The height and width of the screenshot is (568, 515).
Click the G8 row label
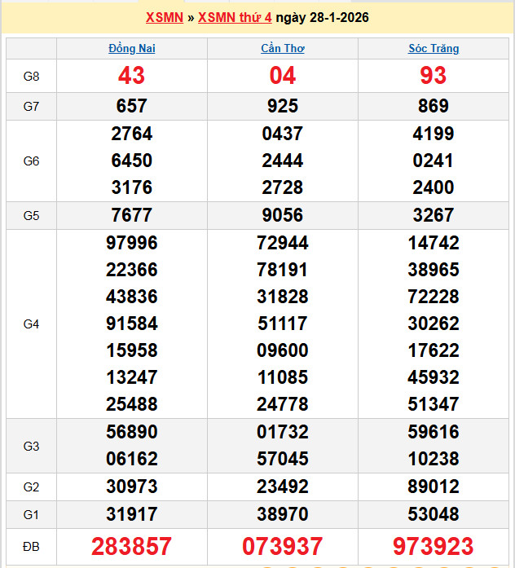point(31,77)
